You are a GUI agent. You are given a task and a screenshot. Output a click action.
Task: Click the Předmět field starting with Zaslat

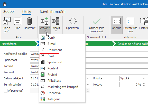pyautogui.click(x=89, y=72)
